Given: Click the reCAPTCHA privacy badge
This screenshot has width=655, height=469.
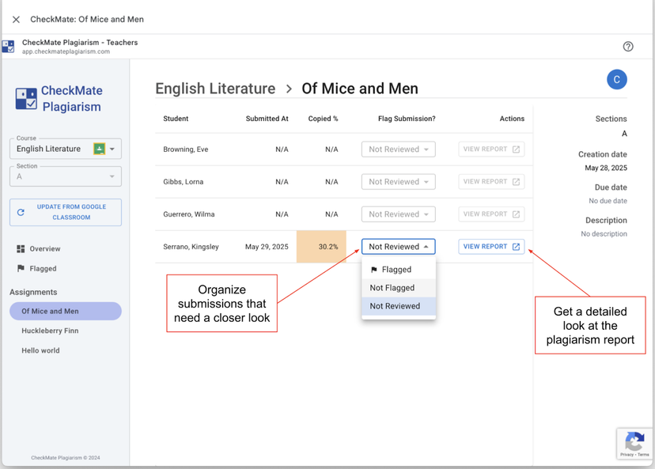Looking at the screenshot, I should (x=634, y=444).
